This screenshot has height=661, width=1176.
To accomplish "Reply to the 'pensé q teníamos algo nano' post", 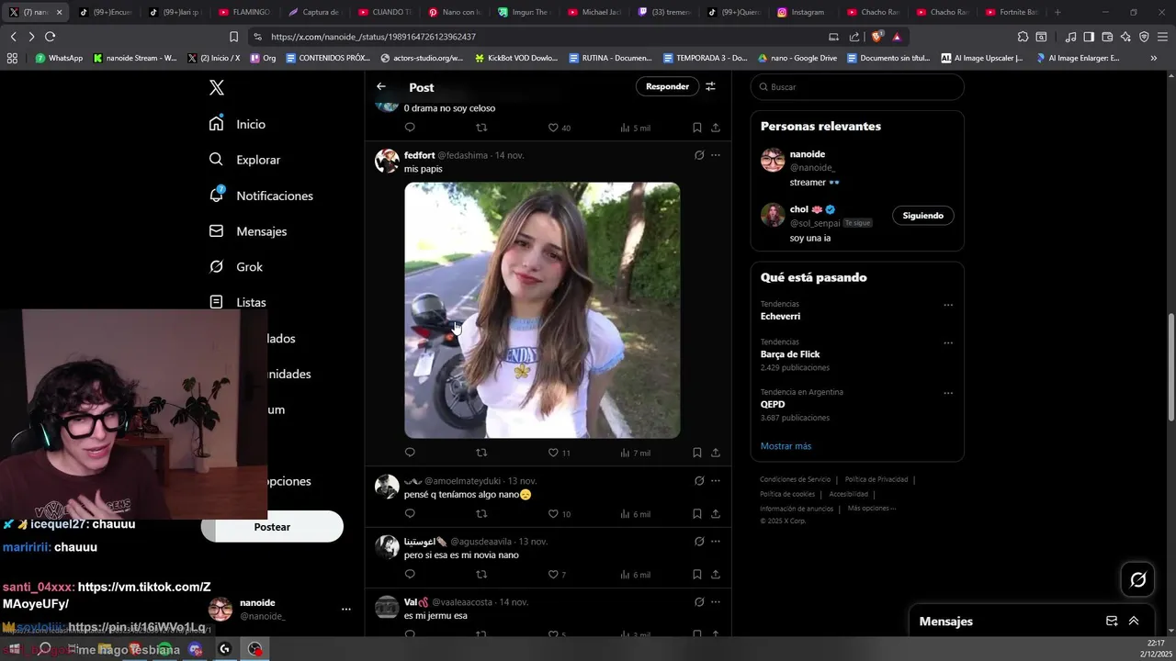I will pos(410,514).
